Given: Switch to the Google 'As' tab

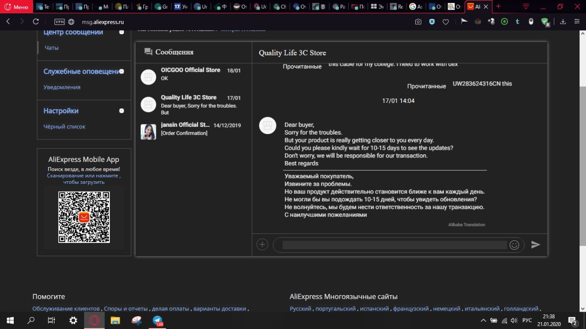Looking at the screenshot, I should [x=416, y=7].
